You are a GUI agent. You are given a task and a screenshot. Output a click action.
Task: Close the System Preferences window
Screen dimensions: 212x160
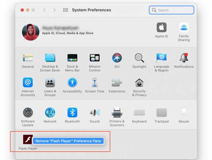point(22,10)
